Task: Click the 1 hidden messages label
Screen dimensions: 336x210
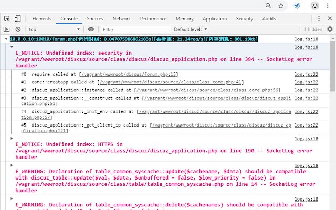Action: (x=313, y=29)
